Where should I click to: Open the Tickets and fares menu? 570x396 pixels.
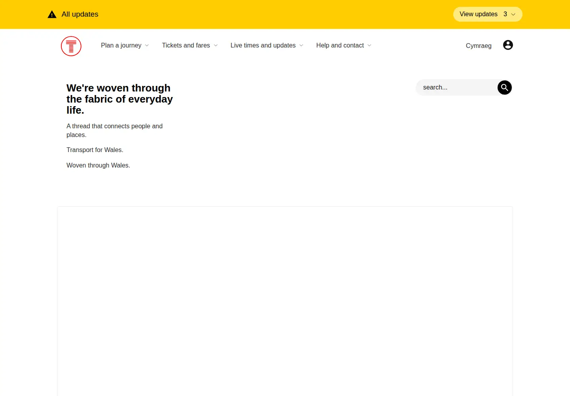(190, 46)
